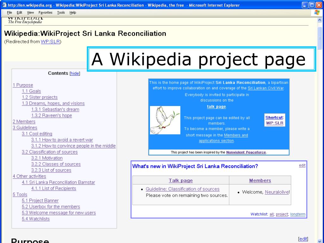Click the scrollbar up arrow
The width and height of the screenshot is (324, 243).
(x=320, y=20)
